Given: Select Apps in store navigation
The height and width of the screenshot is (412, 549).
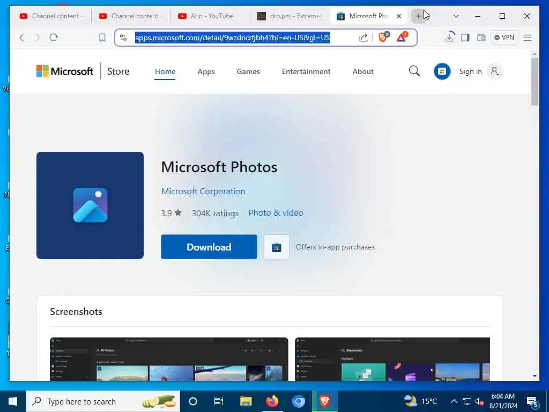Looking at the screenshot, I should (x=206, y=71).
